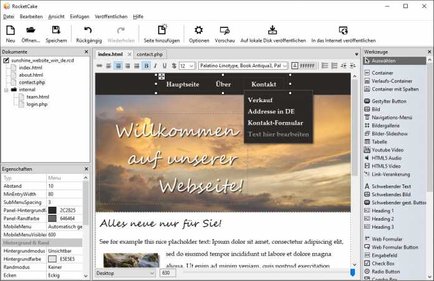Toggle italic text formatting
The image size is (434, 281).
[156, 65]
